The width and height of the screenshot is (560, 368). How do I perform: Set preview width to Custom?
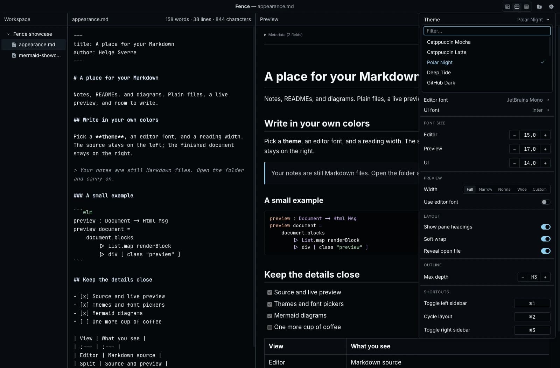tap(539, 189)
